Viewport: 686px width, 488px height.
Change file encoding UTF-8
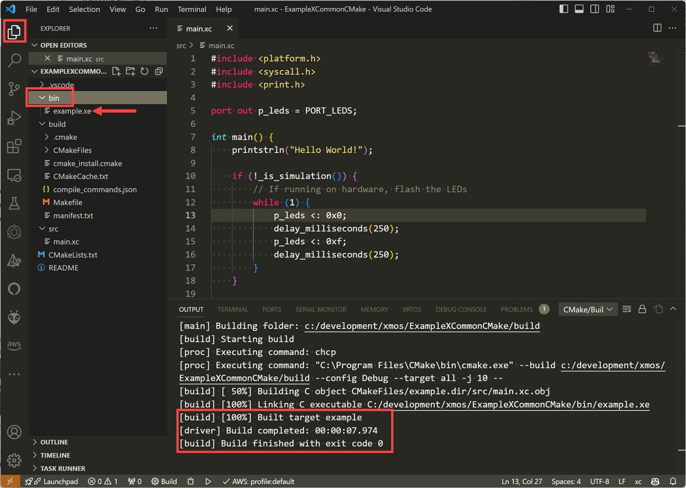point(599,481)
